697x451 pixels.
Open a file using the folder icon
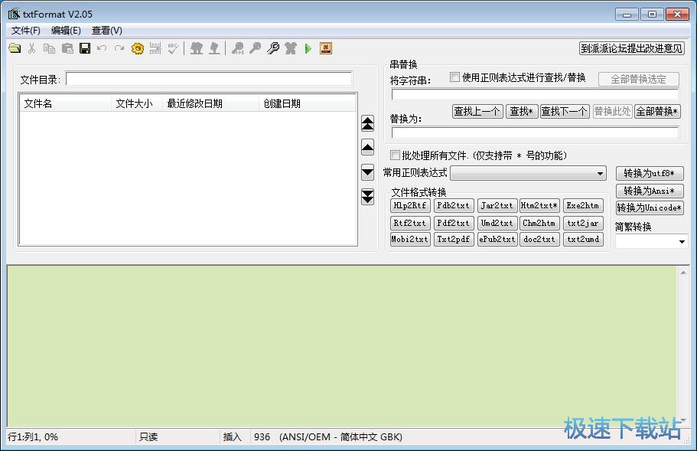(17, 48)
